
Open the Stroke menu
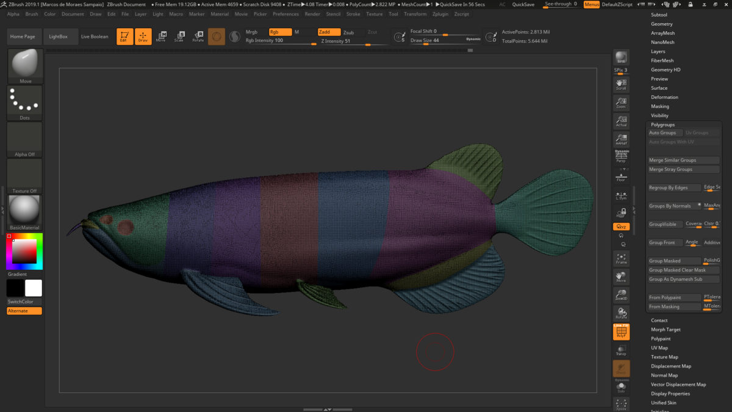(x=353, y=14)
